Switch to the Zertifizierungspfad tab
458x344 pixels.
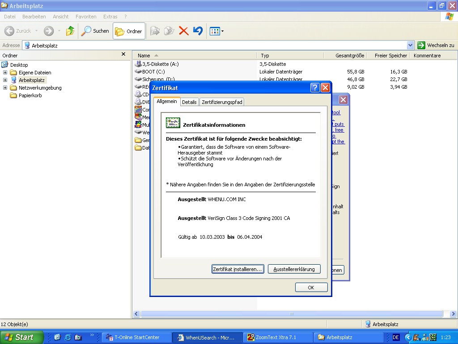(x=222, y=102)
